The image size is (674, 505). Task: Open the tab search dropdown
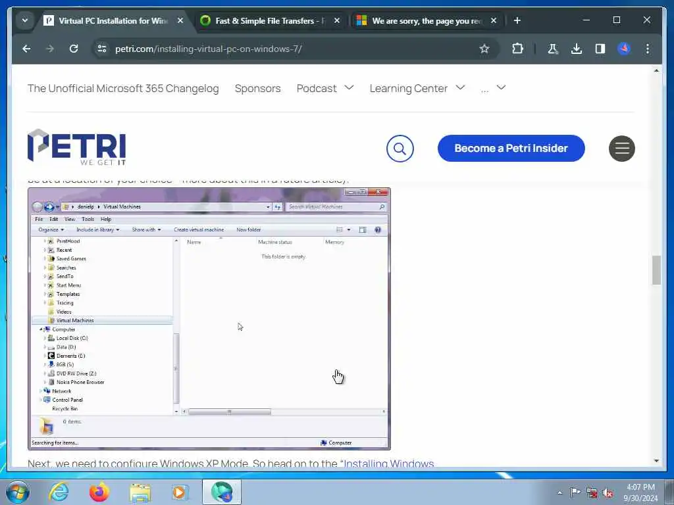(x=25, y=20)
